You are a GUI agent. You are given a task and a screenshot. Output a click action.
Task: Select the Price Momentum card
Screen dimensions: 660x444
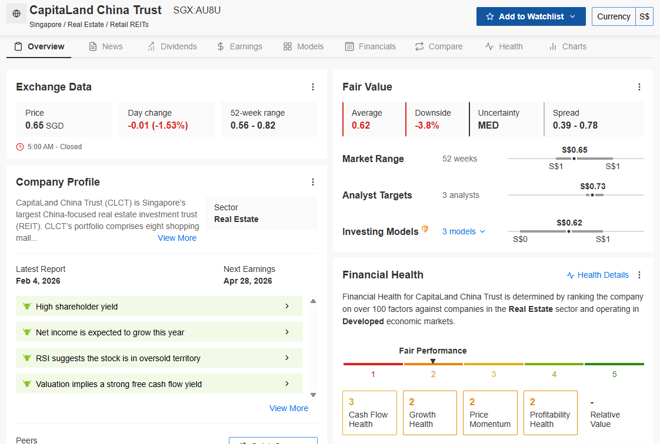pyautogui.click(x=491, y=413)
